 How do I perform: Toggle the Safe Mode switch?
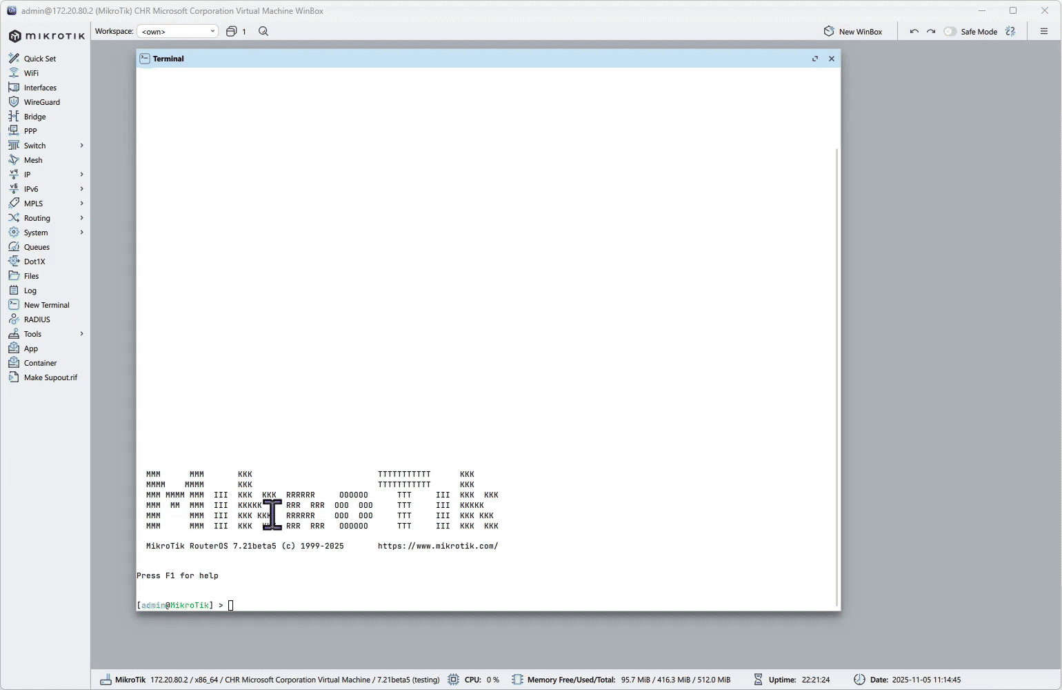(x=950, y=32)
